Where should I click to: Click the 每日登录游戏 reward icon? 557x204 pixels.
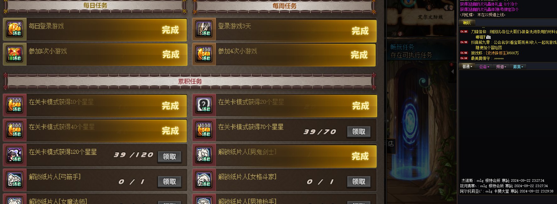(14, 29)
